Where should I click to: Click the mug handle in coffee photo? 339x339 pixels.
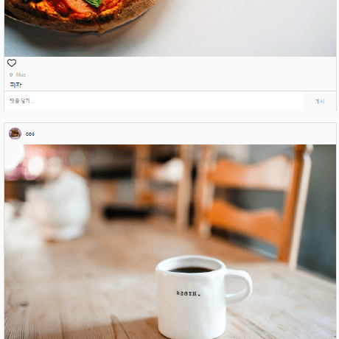pos(239,286)
